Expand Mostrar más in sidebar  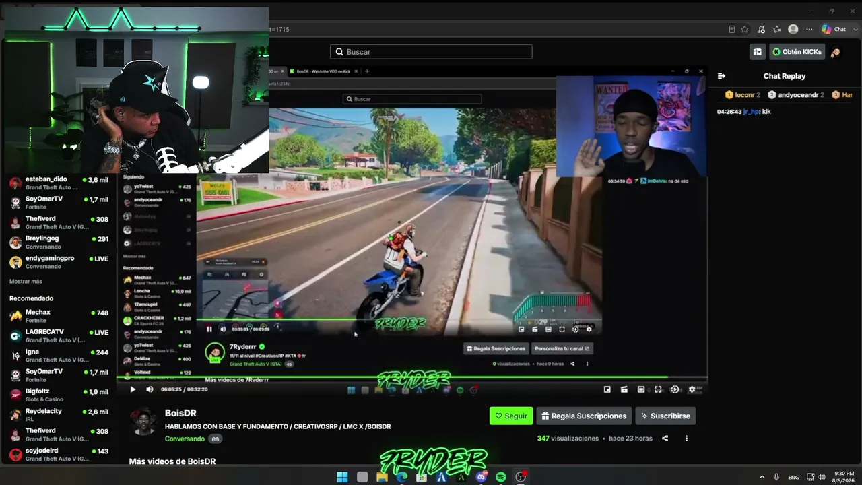point(26,282)
